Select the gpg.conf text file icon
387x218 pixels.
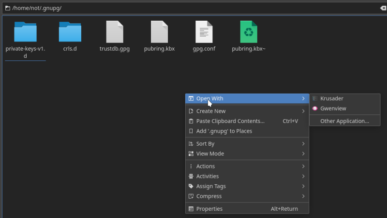pyautogui.click(x=204, y=32)
